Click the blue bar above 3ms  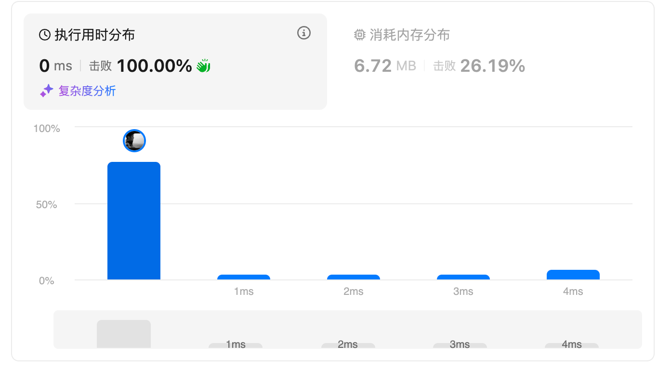(x=463, y=277)
